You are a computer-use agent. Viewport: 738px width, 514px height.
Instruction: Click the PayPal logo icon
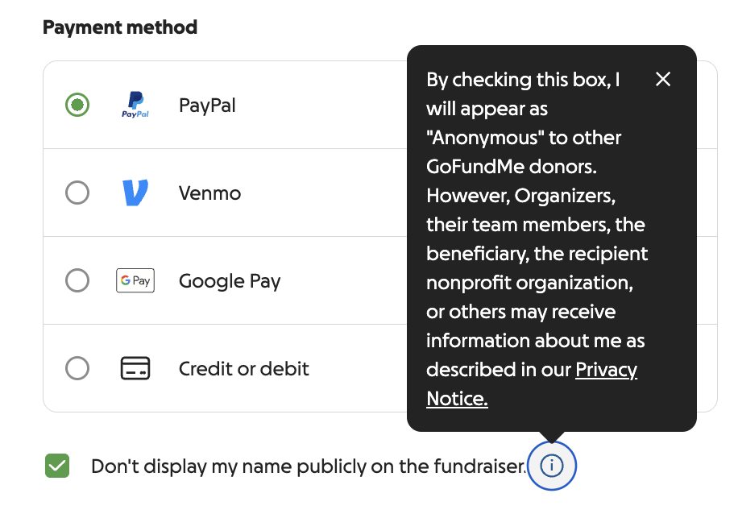135,105
